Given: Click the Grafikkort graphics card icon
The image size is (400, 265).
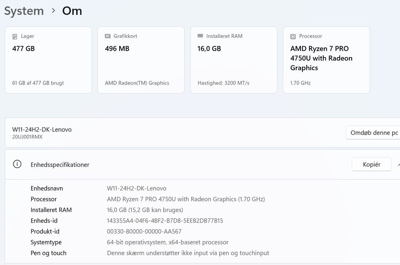Looking at the screenshot, I should tap(108, 36).
